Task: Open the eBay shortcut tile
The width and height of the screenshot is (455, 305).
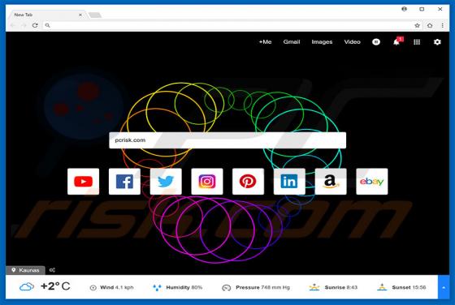Action: (372, 182)
